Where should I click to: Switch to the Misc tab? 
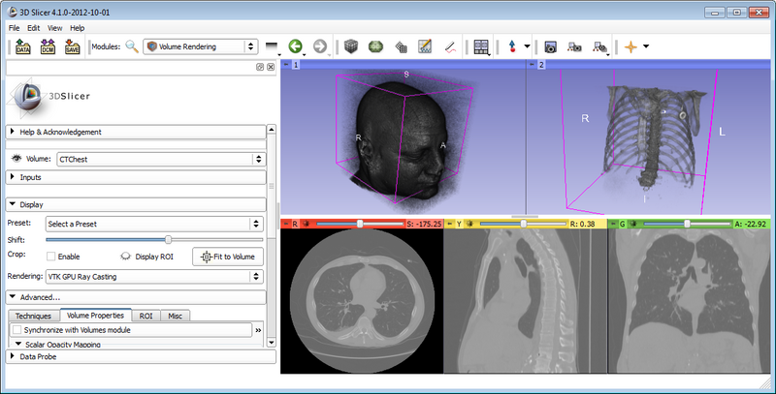click(x=175, y=316)
